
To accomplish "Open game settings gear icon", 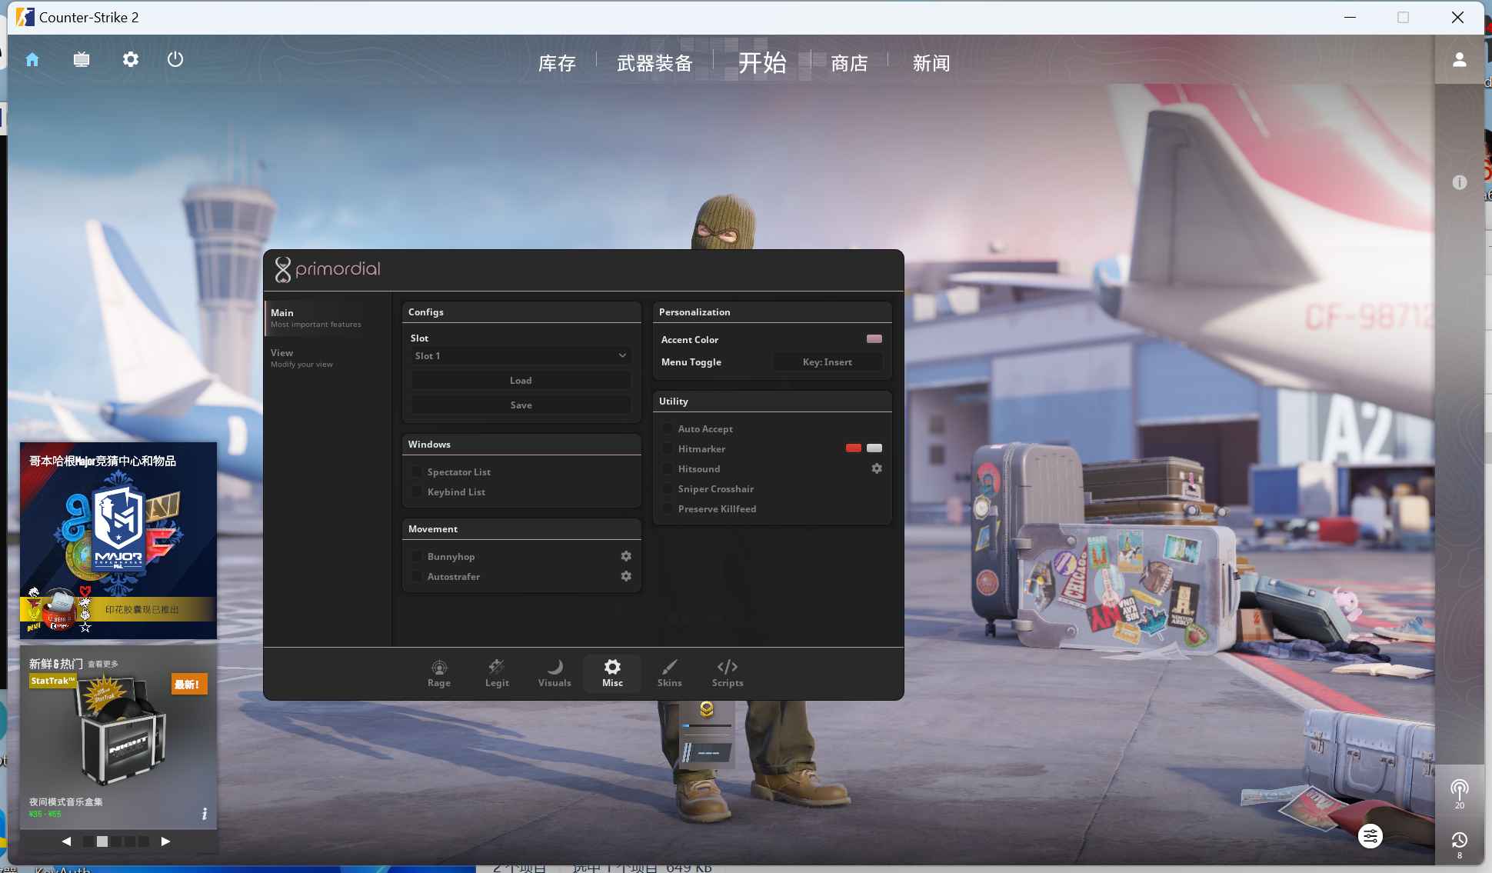I will [x=131, y=60].
